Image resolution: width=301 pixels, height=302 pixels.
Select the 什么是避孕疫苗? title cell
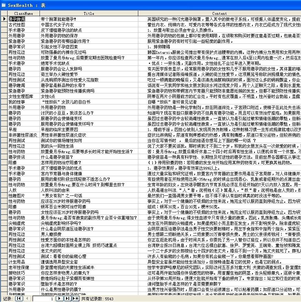pyautogui.click(x=57, y=157)
